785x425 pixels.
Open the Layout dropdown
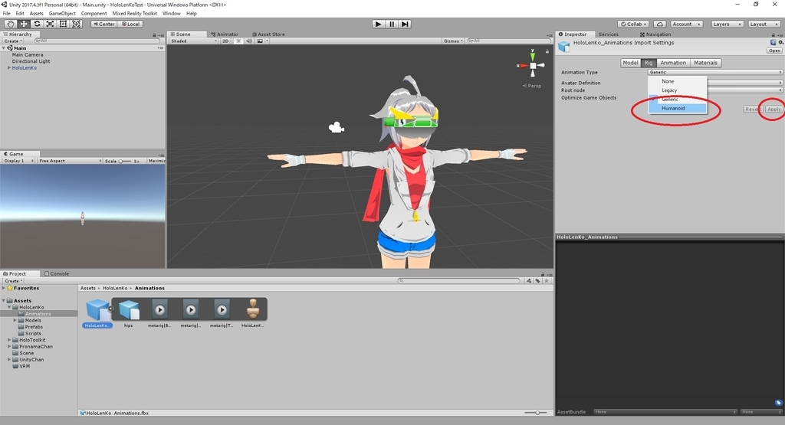click(764, 24)
